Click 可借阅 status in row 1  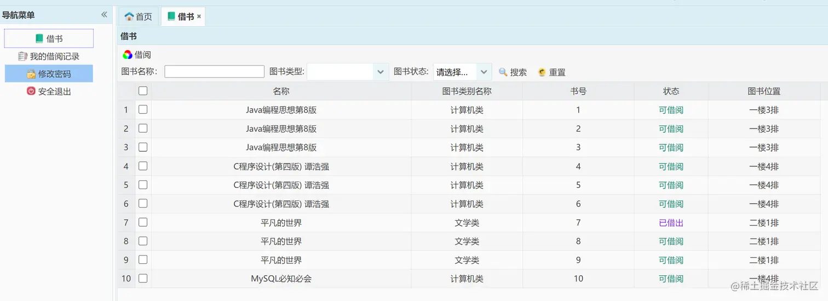point(671,110)
